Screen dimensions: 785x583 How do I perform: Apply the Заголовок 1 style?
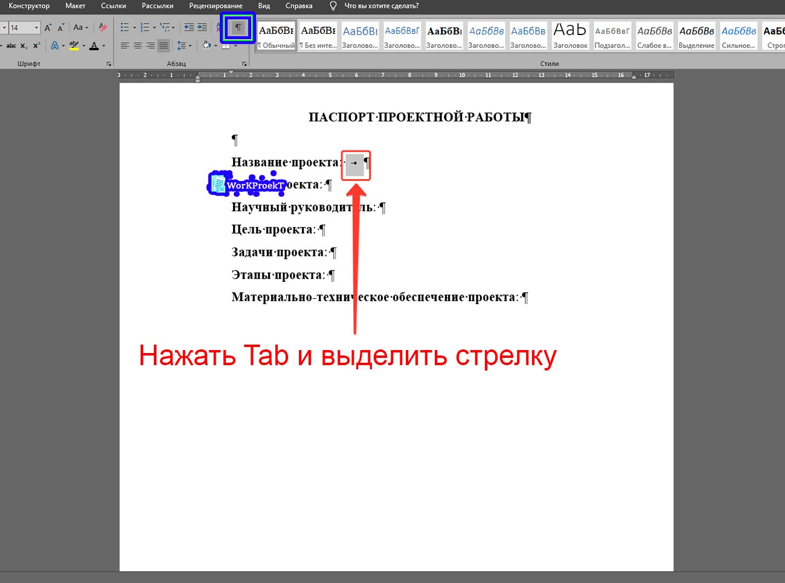[x=360, y=35]
